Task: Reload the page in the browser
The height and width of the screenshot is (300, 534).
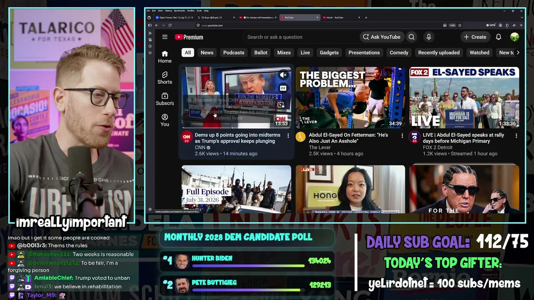Action: pyautogui.click(x=170, y=25)
